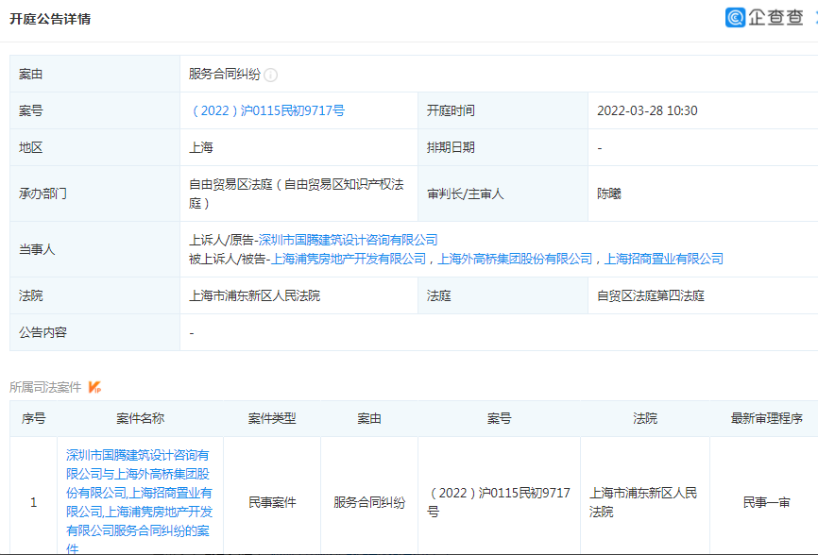Select 民事案件 cell in row 1
Viewport: 818px width, 555px height.
pyautogui.click(x=272, y=502)
